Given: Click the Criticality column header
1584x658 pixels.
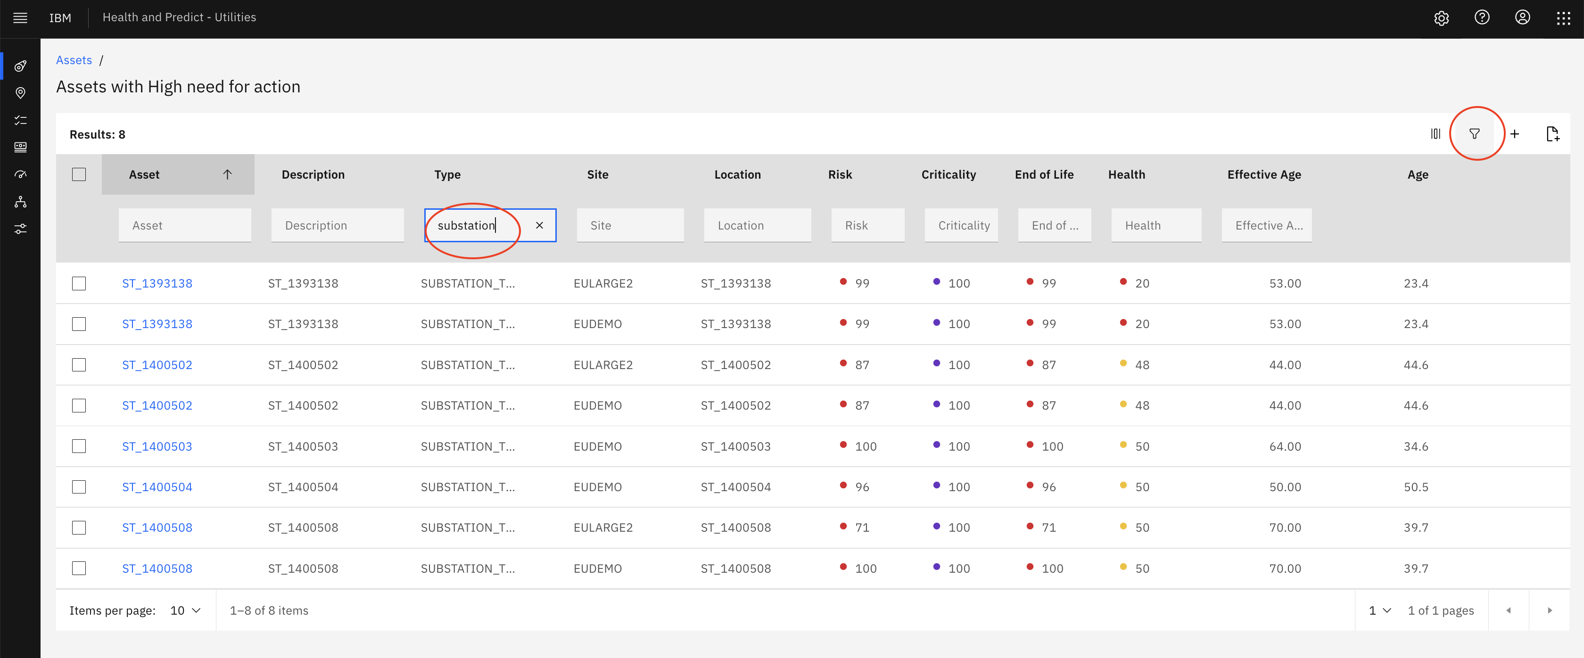Looking at the screenshot, I should 948,175.
